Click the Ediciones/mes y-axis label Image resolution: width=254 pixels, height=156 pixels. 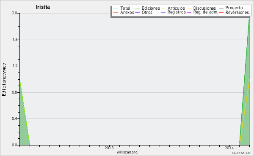(x=4, y=80)
